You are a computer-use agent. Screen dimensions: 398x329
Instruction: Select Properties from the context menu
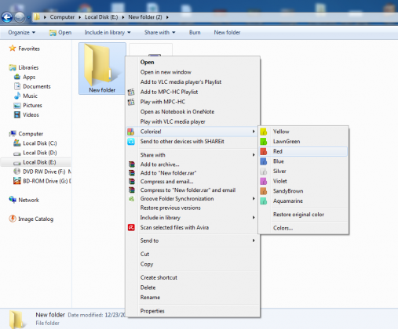coord(152,311)
